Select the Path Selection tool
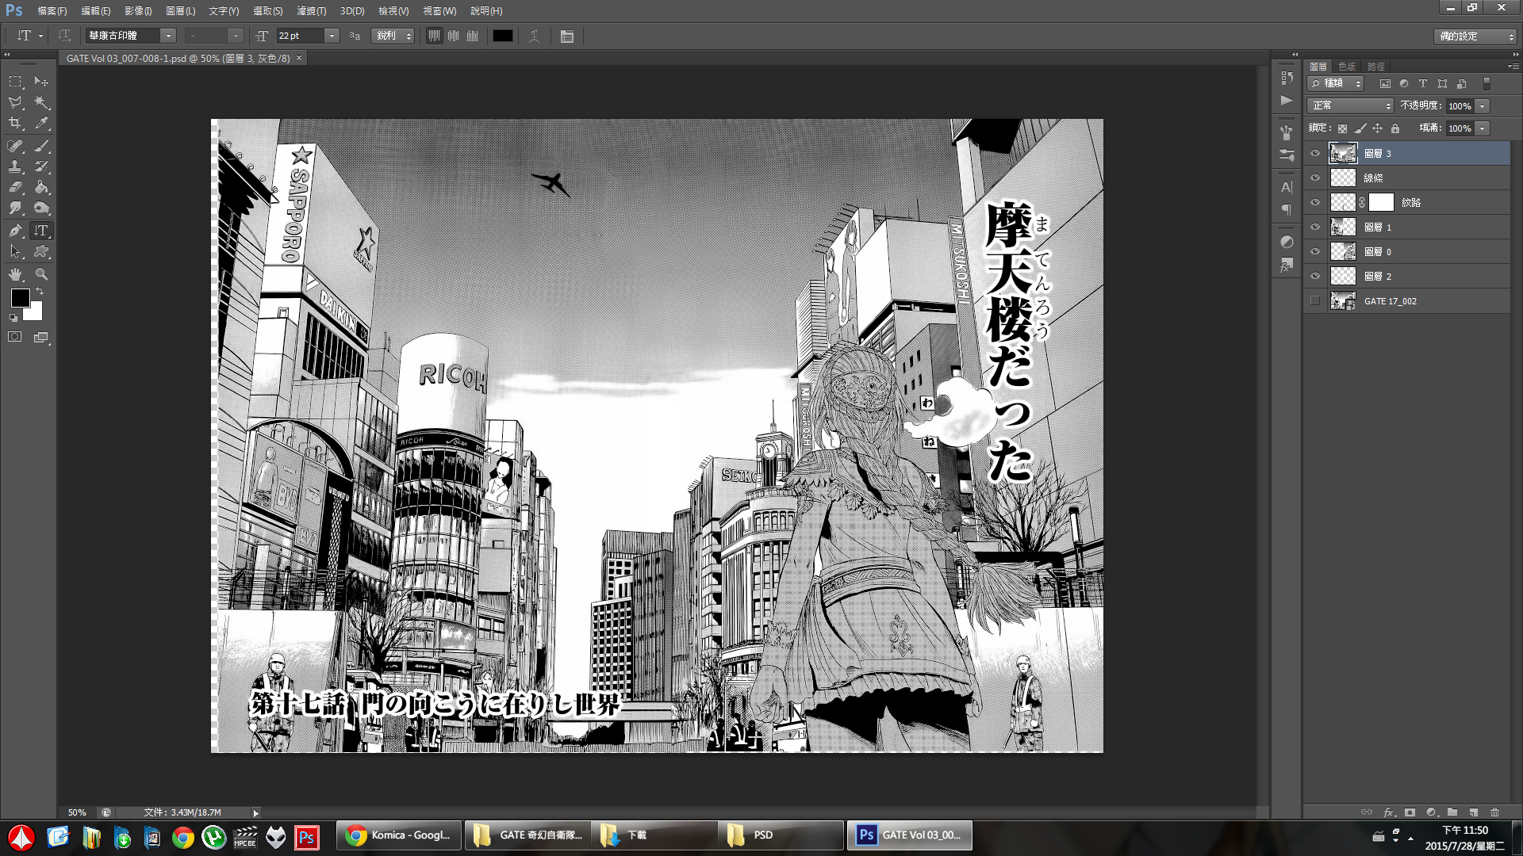 (x=15, y=251)
